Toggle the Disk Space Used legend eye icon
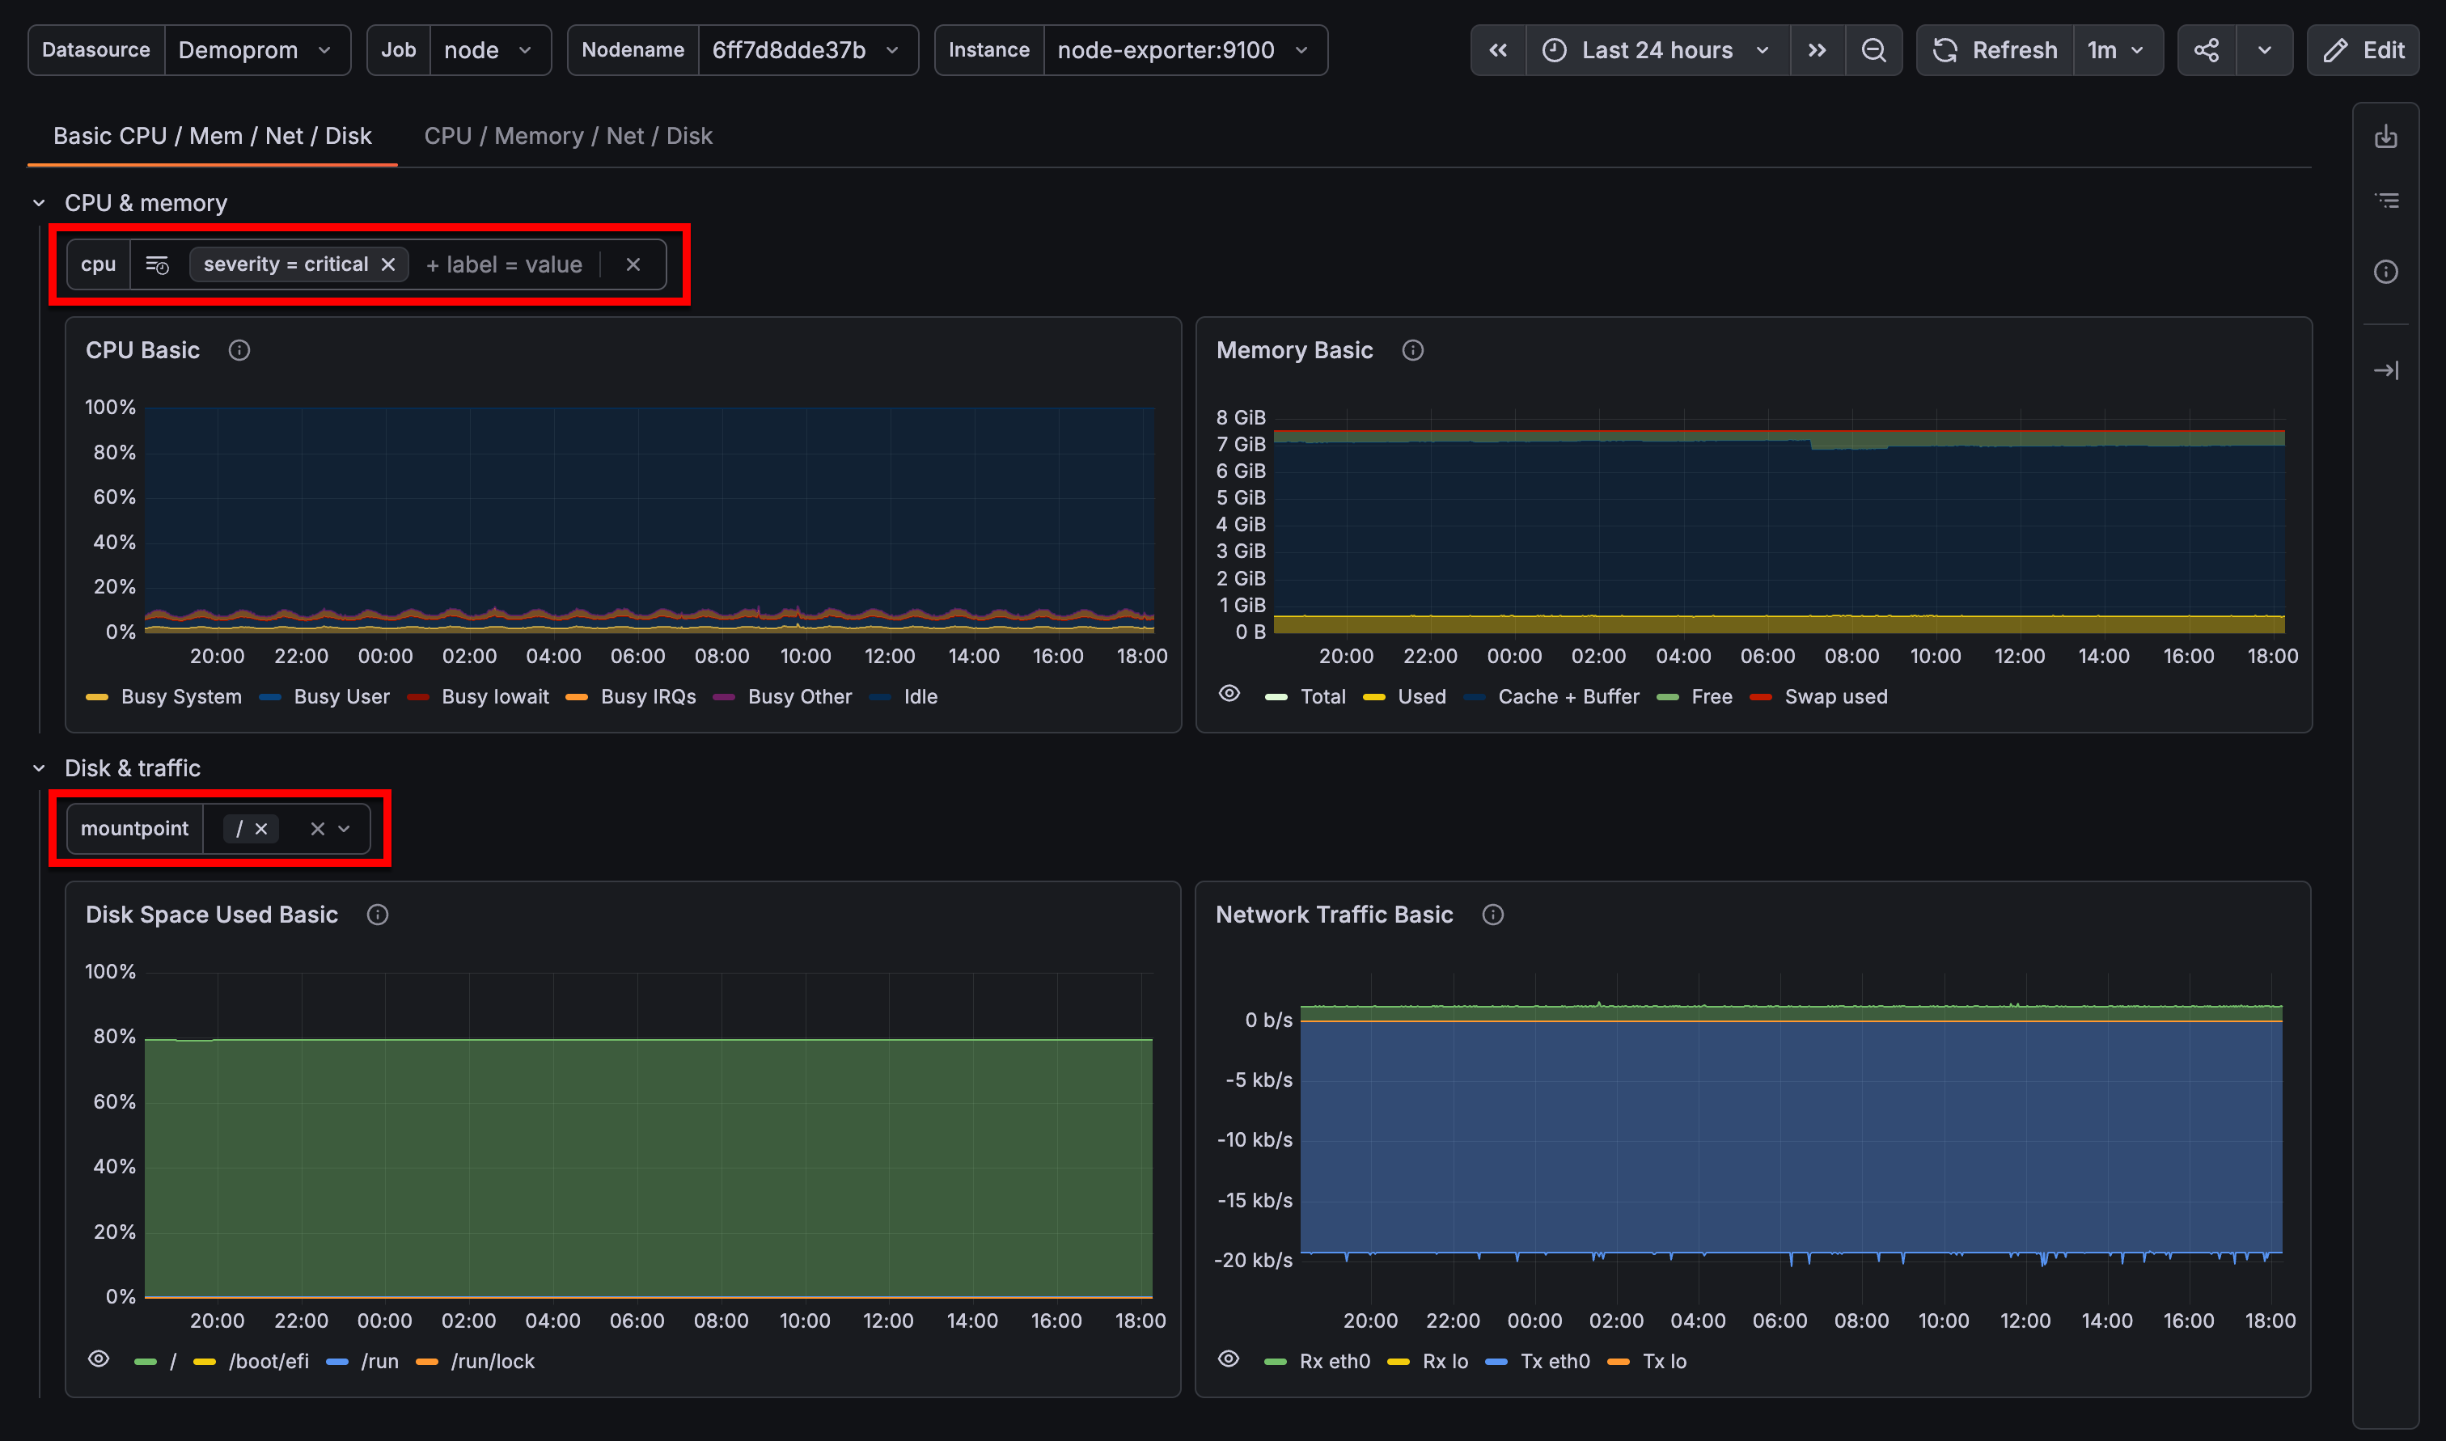 click(x=99, y=1359)
